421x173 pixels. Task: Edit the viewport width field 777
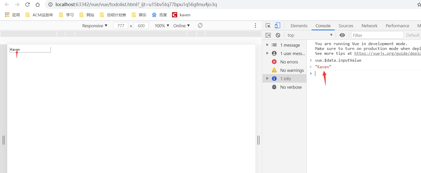pos(121,26)
